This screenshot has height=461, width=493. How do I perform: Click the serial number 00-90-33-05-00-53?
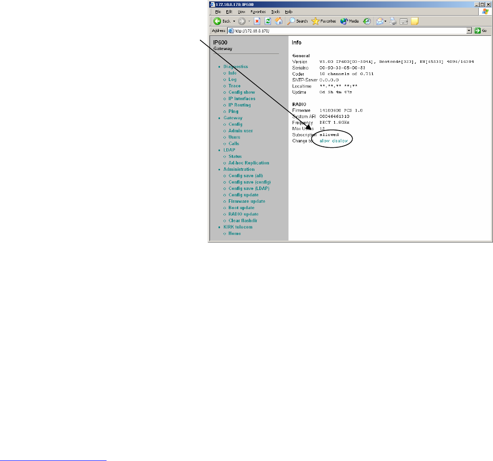tap(342, 68)
